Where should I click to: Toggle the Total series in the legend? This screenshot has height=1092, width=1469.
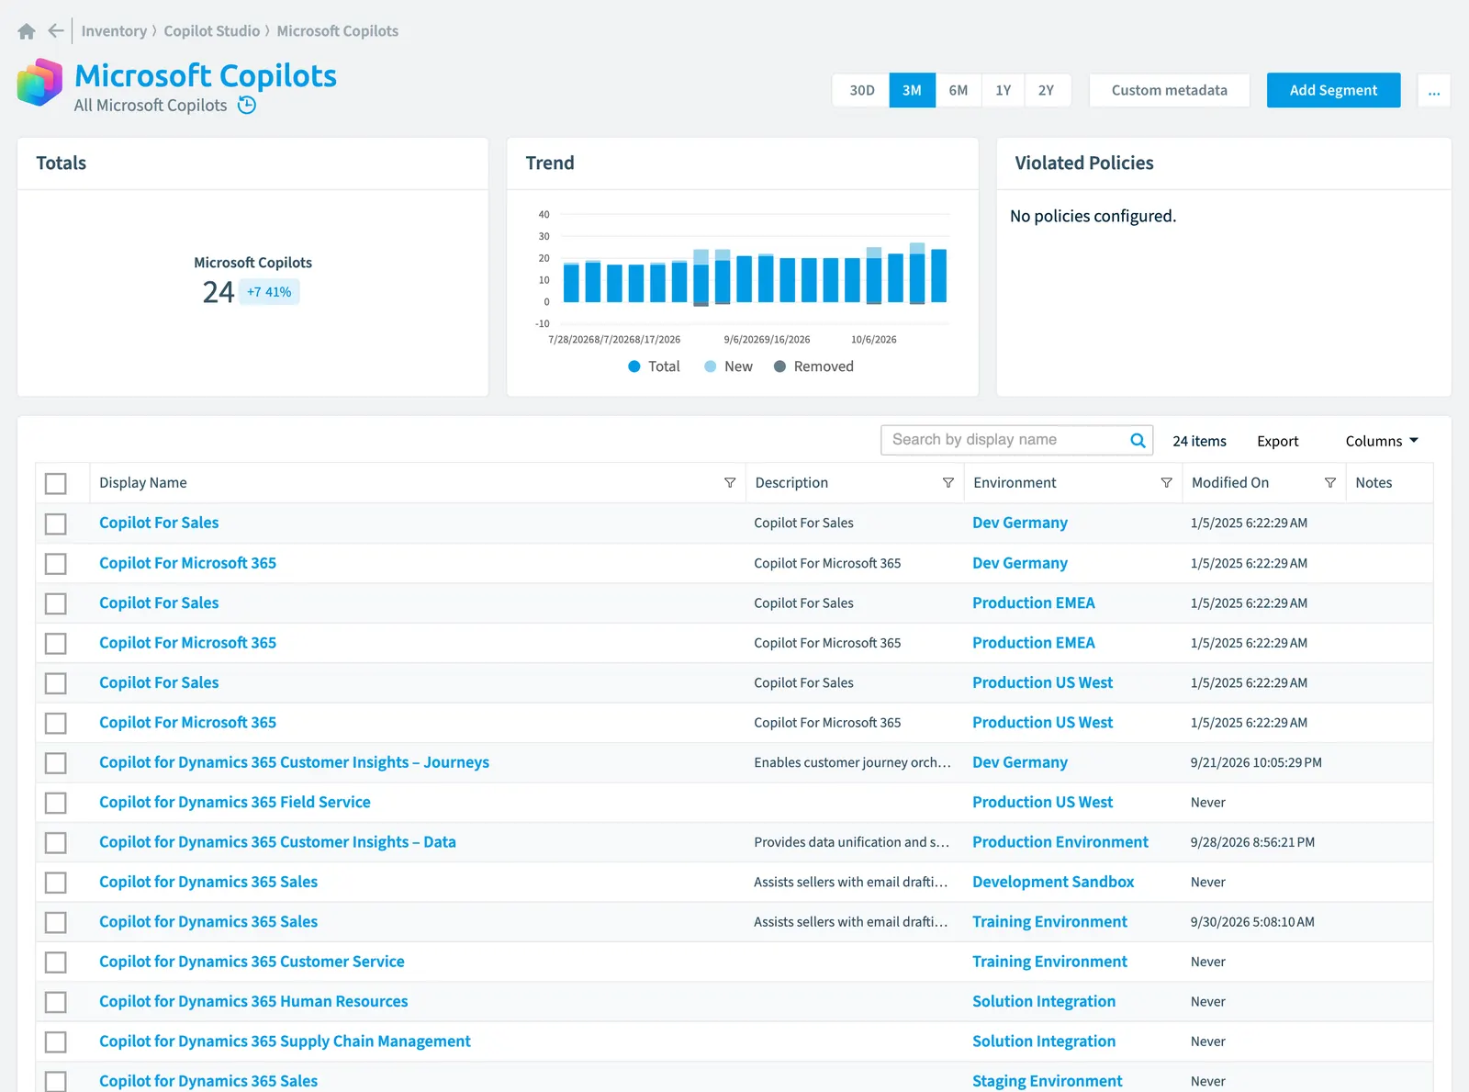tap(654, 366)
